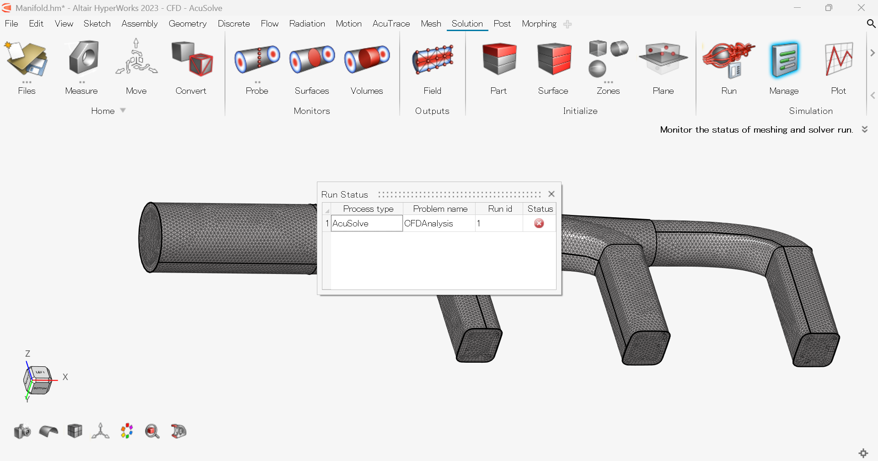The height and width of the screenshot is (461, 878).
Task: Switch to the Morphing ribbon tab
Action: (539, 23)
